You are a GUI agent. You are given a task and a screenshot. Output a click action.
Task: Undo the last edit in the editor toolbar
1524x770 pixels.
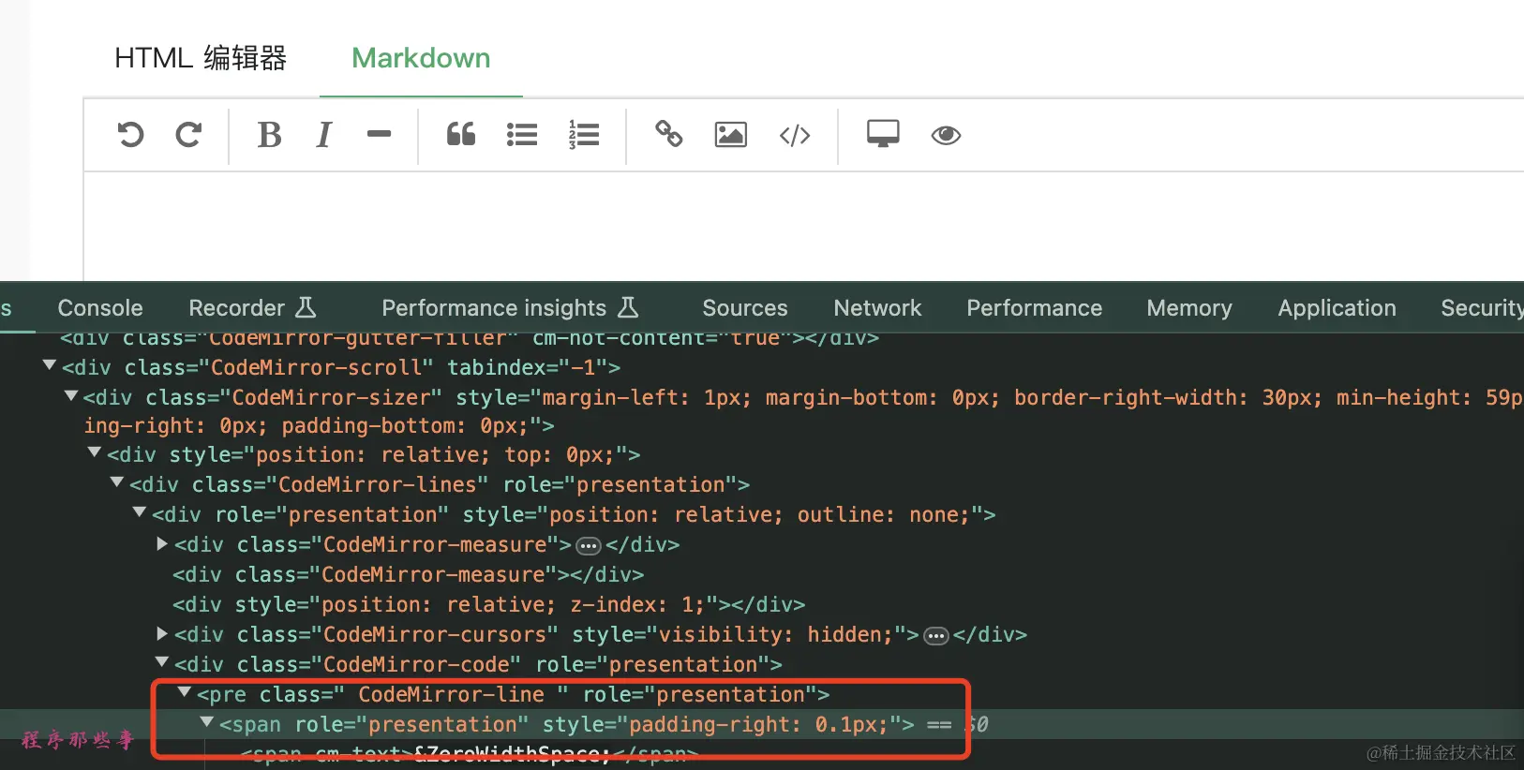click(130, 135)
